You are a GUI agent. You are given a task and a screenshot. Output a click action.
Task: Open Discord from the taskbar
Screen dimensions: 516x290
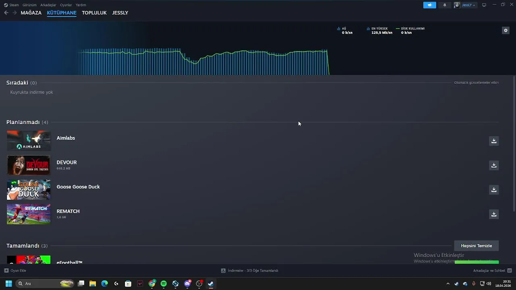pos(187,284)
